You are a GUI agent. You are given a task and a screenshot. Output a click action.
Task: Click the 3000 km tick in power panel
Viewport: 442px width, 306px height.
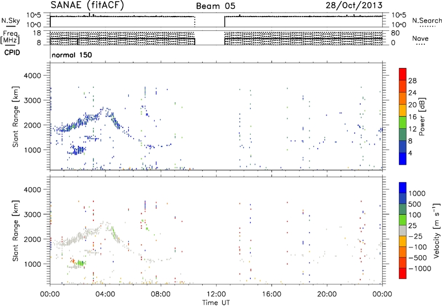pos(32,101)
